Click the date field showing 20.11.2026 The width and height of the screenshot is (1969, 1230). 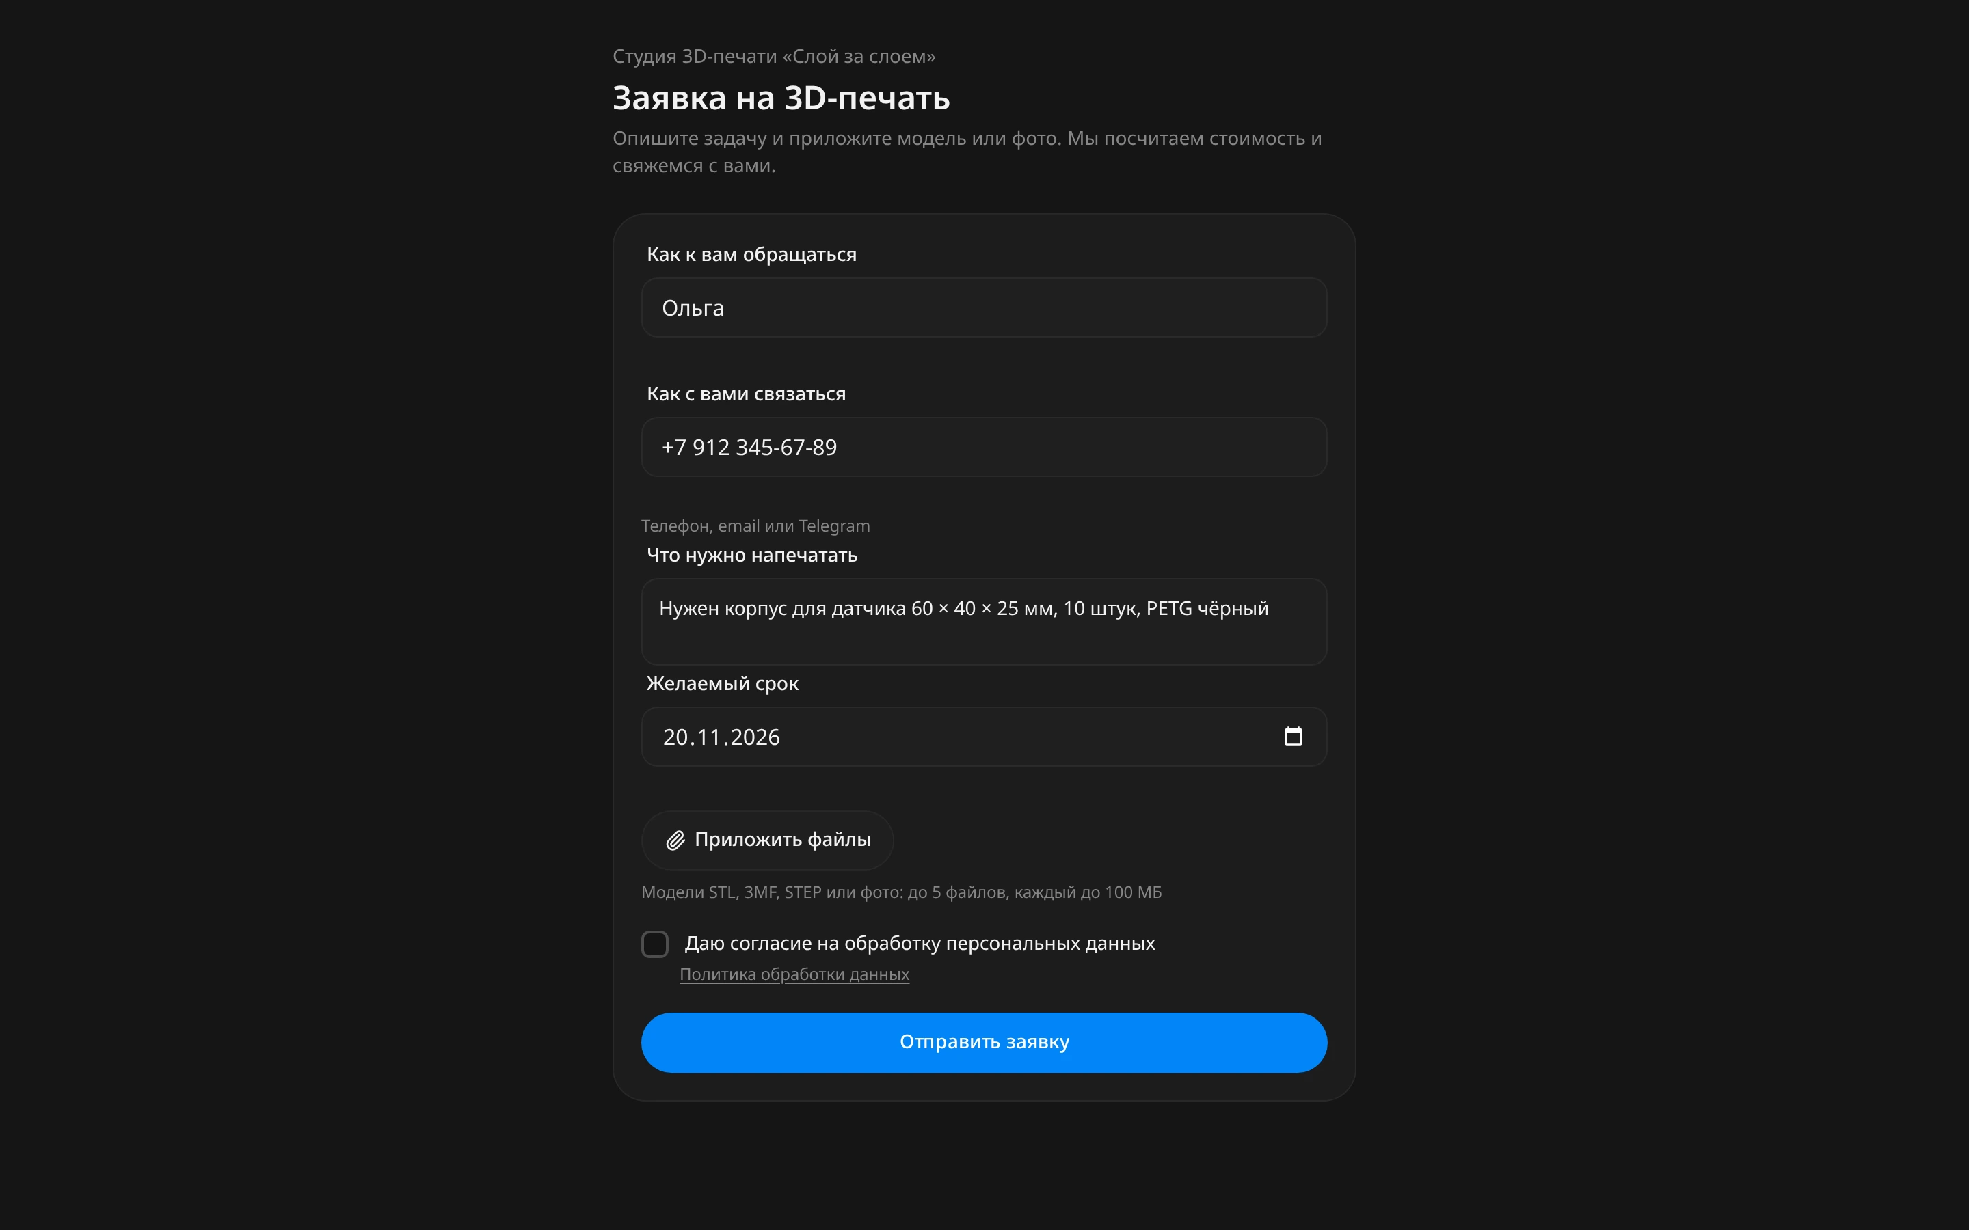pos(984,736)
